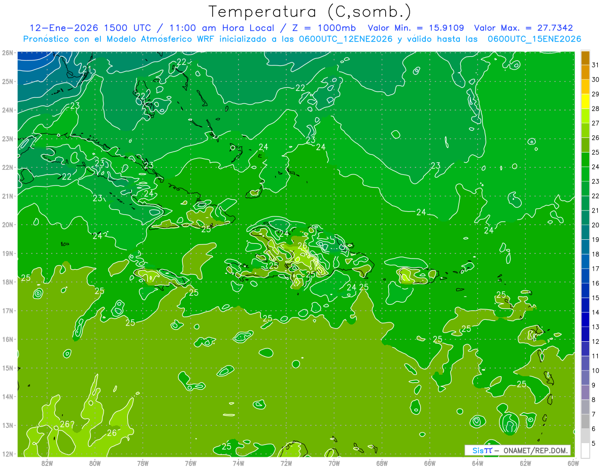Click the title Temperatura (C,somb.)
609x470 pixels.
[310, 12]
